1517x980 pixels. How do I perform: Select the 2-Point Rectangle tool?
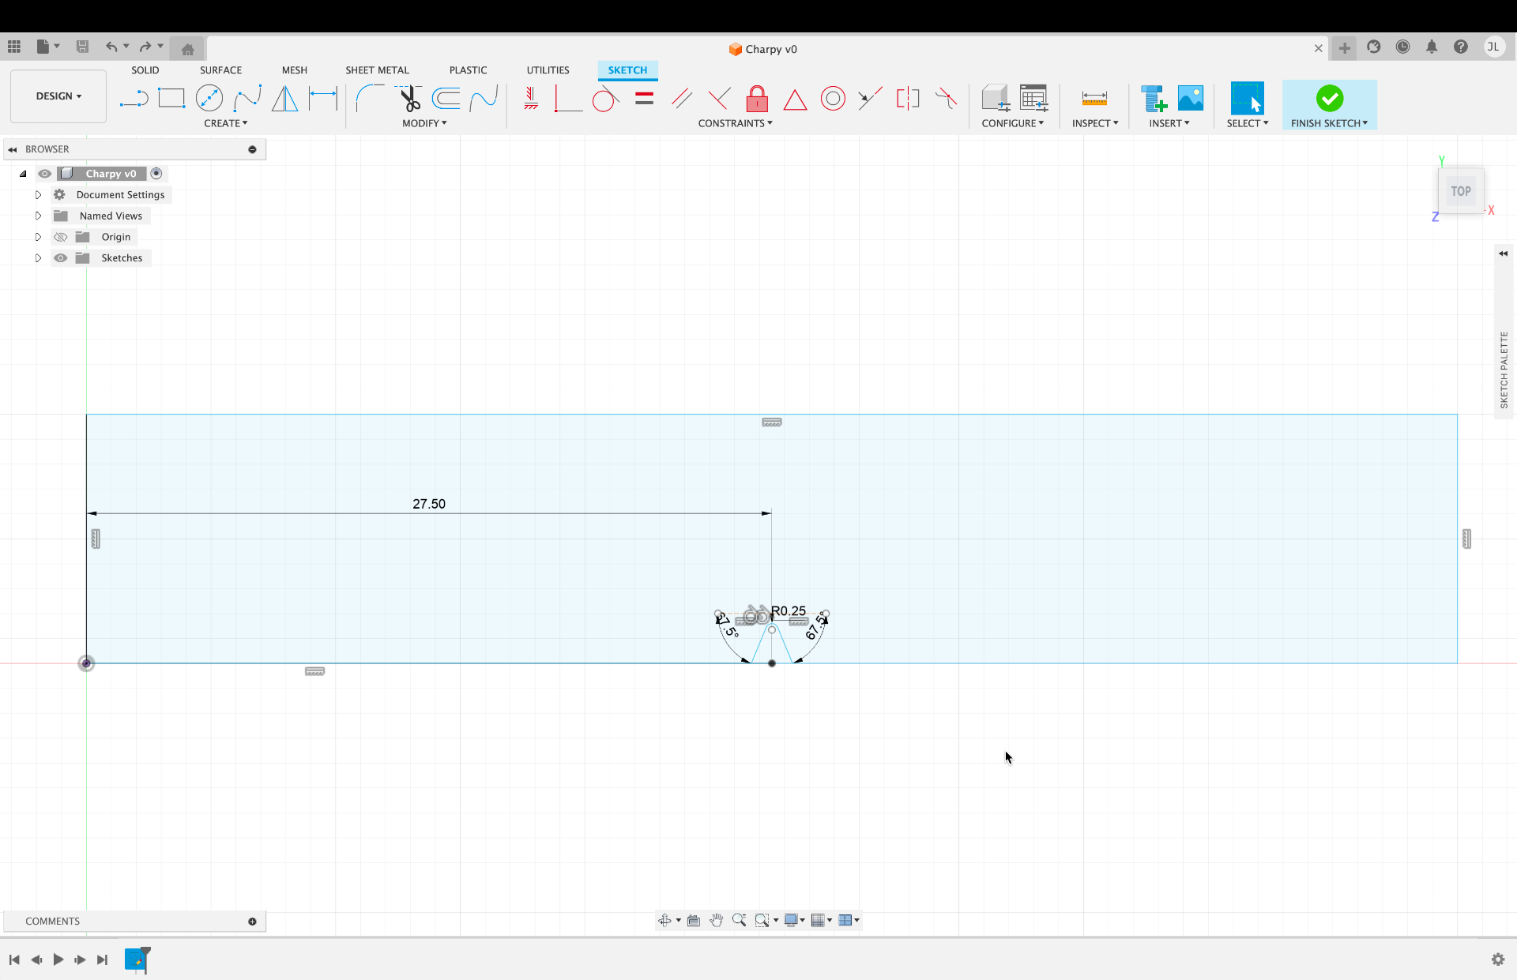[x=171, y=99]
